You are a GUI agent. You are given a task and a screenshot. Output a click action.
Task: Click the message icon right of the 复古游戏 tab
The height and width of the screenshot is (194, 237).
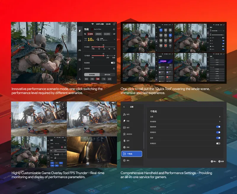tap(114, 34)
